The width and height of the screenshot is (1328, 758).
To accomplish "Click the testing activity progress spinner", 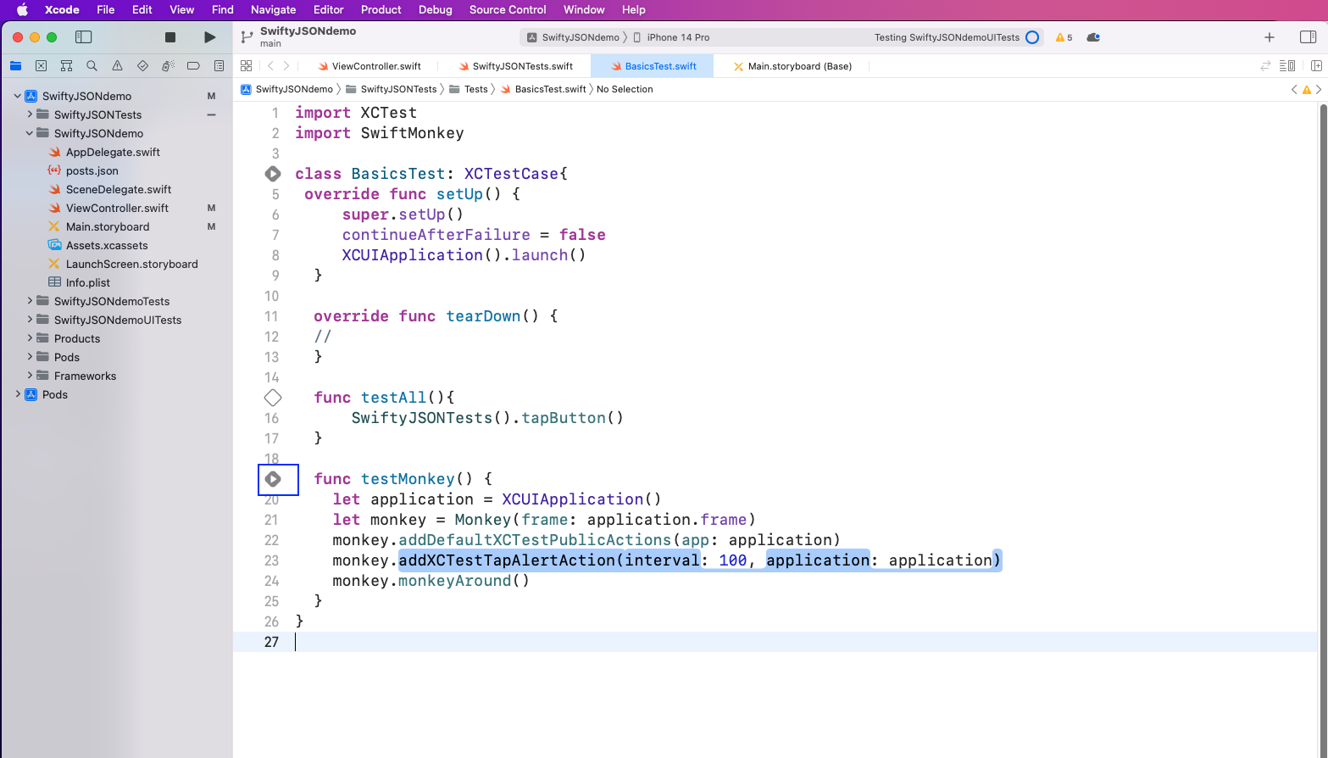I will pyautogui.click(x=1032, y=37).
